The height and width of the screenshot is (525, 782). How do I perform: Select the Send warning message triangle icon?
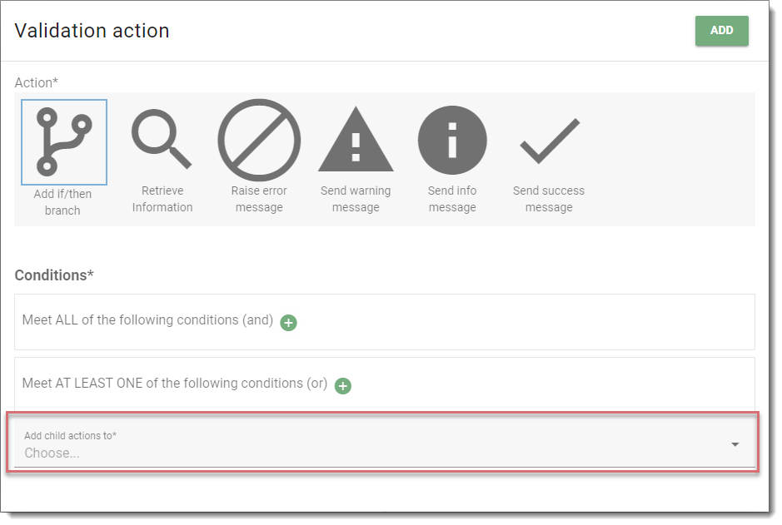click(x=356, y=139)
